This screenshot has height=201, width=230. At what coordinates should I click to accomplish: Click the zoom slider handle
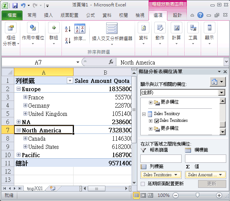[x=197, y=195]
